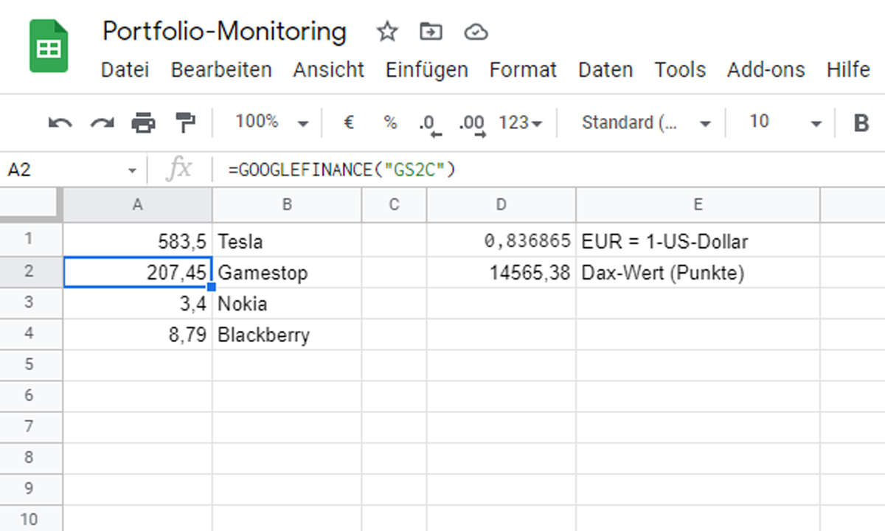Viewport: 885px width, 531px height.
Task: Select column B header
Action: 287,205
